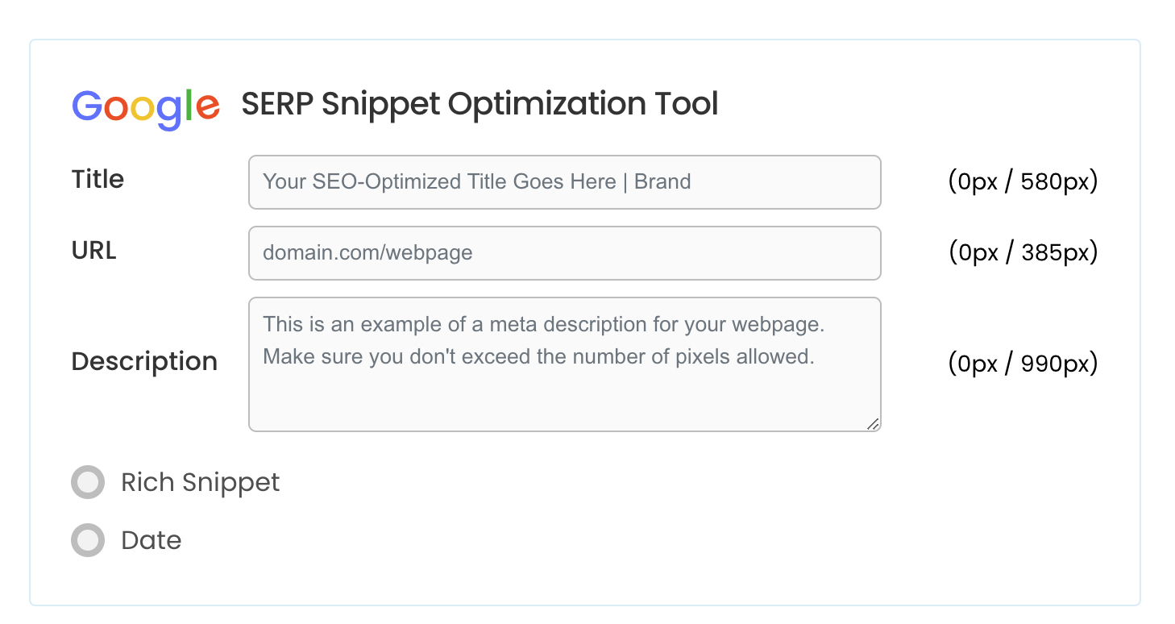1175x624 pixels.
Task: Click the URL input showing domain.com/webpage
Action: [564, 253]
